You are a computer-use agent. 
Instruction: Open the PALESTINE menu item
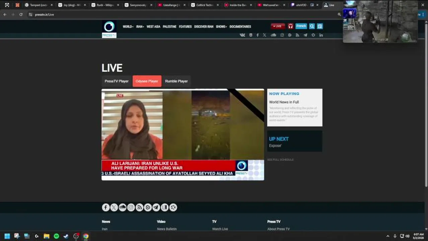[x=169, y=26]
